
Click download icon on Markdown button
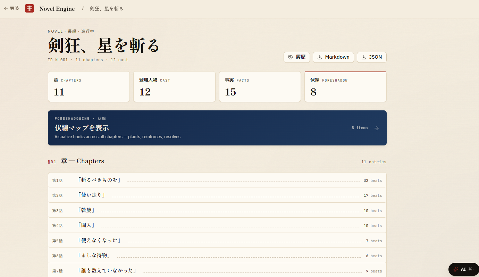(x=320, y=57)
